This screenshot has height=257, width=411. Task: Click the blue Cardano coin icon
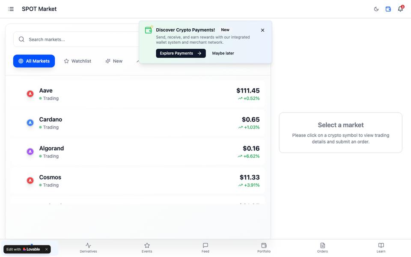[30, 123]
